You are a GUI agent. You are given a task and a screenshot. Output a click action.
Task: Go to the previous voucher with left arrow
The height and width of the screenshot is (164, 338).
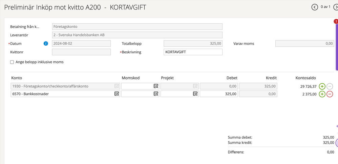[x=315, y=7]
